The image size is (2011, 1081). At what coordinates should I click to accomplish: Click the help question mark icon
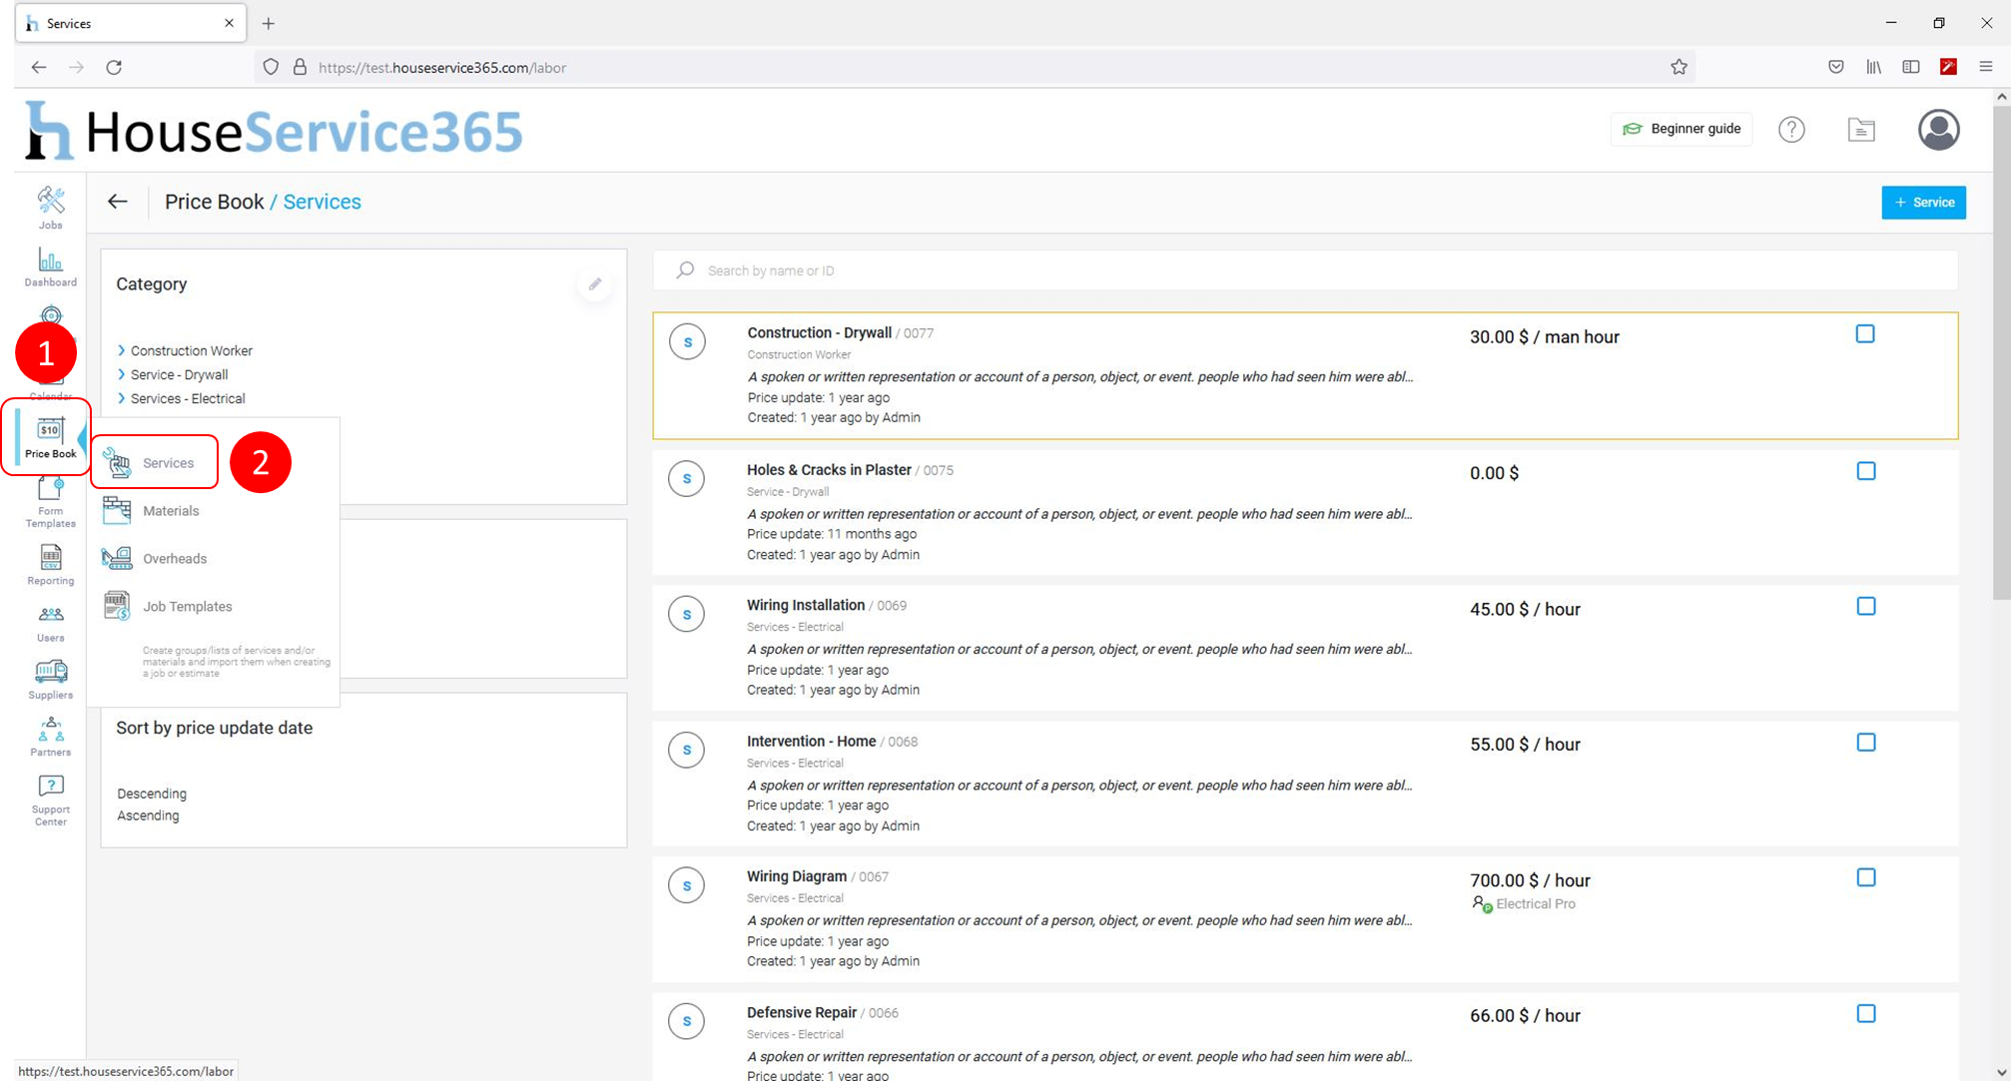click(1791, 130)
